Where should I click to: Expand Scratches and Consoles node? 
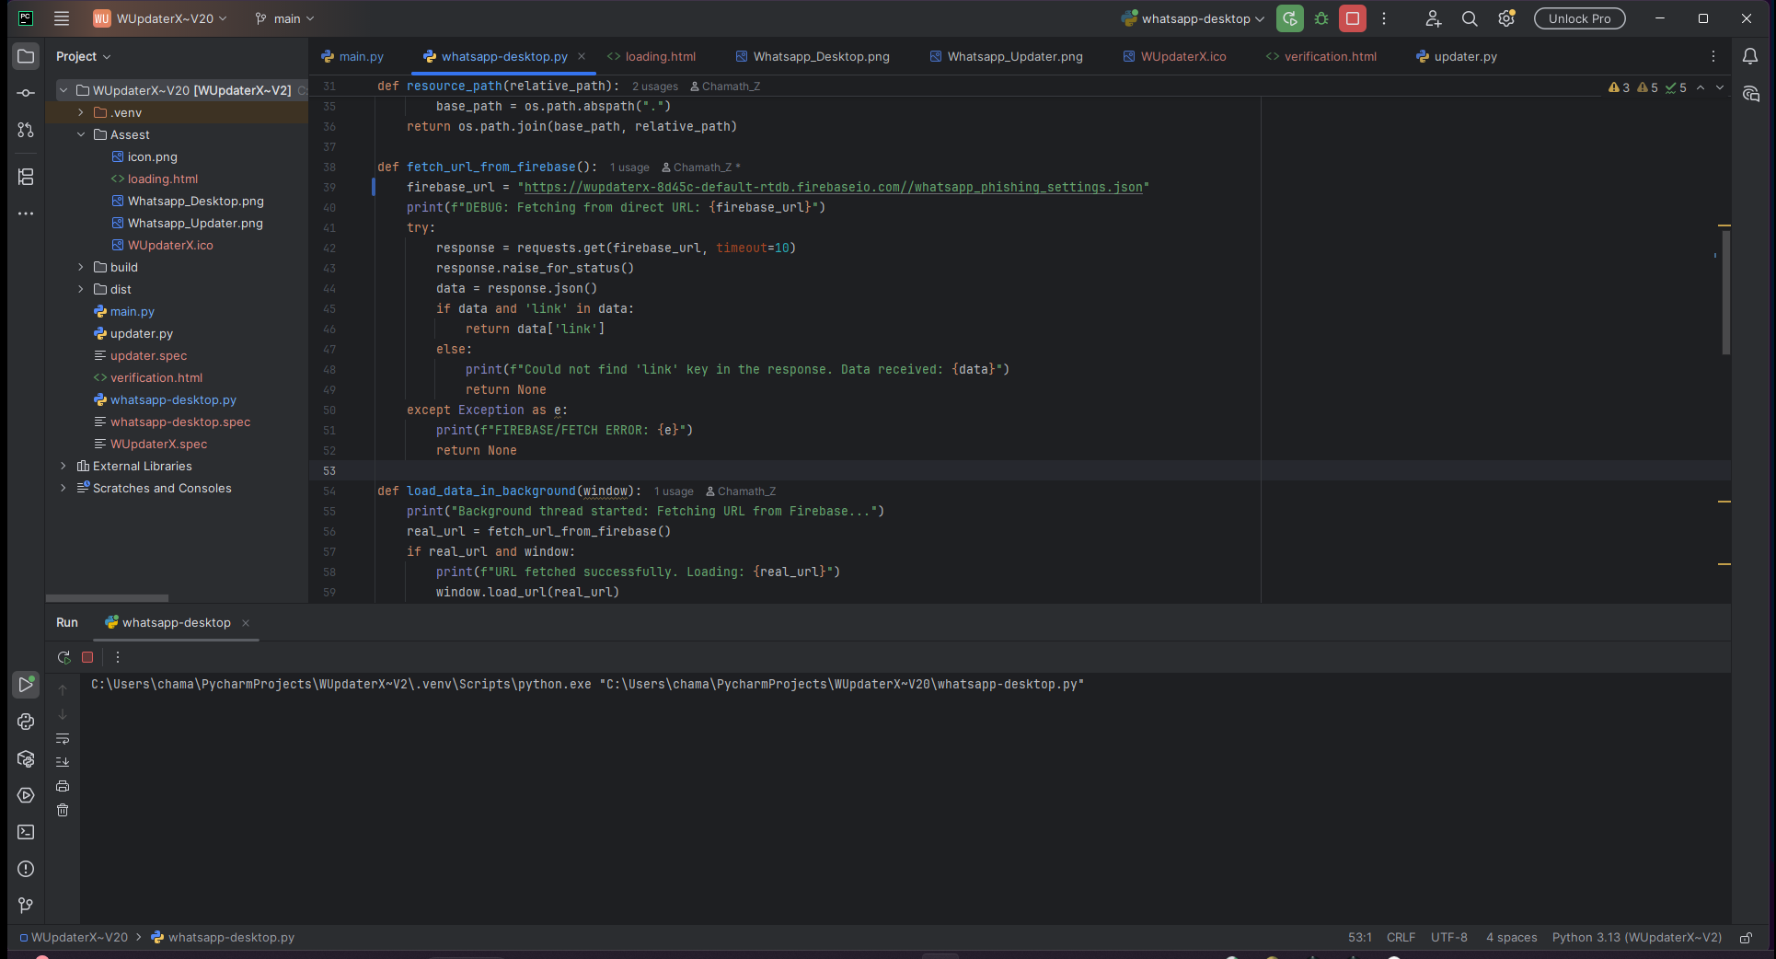[x=63, y=488]
